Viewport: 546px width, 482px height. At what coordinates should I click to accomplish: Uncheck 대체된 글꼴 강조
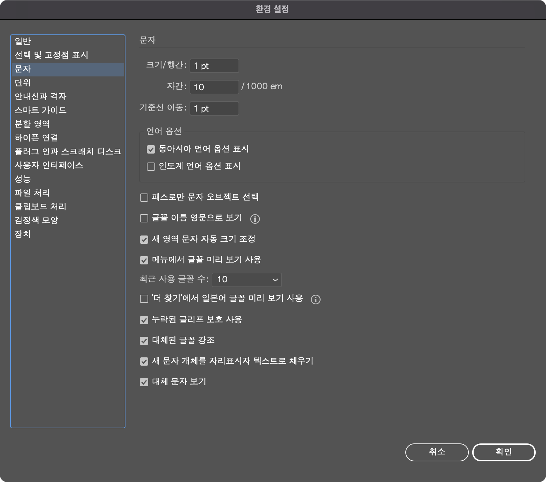click(x=144, y=341)
